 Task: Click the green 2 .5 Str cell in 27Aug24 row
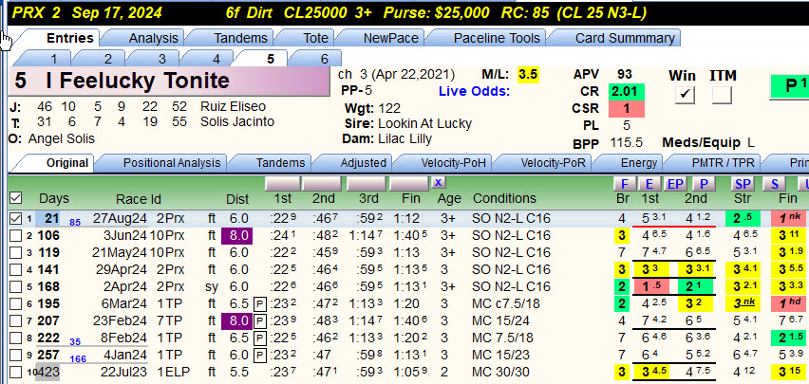click(x=743, y=218)
